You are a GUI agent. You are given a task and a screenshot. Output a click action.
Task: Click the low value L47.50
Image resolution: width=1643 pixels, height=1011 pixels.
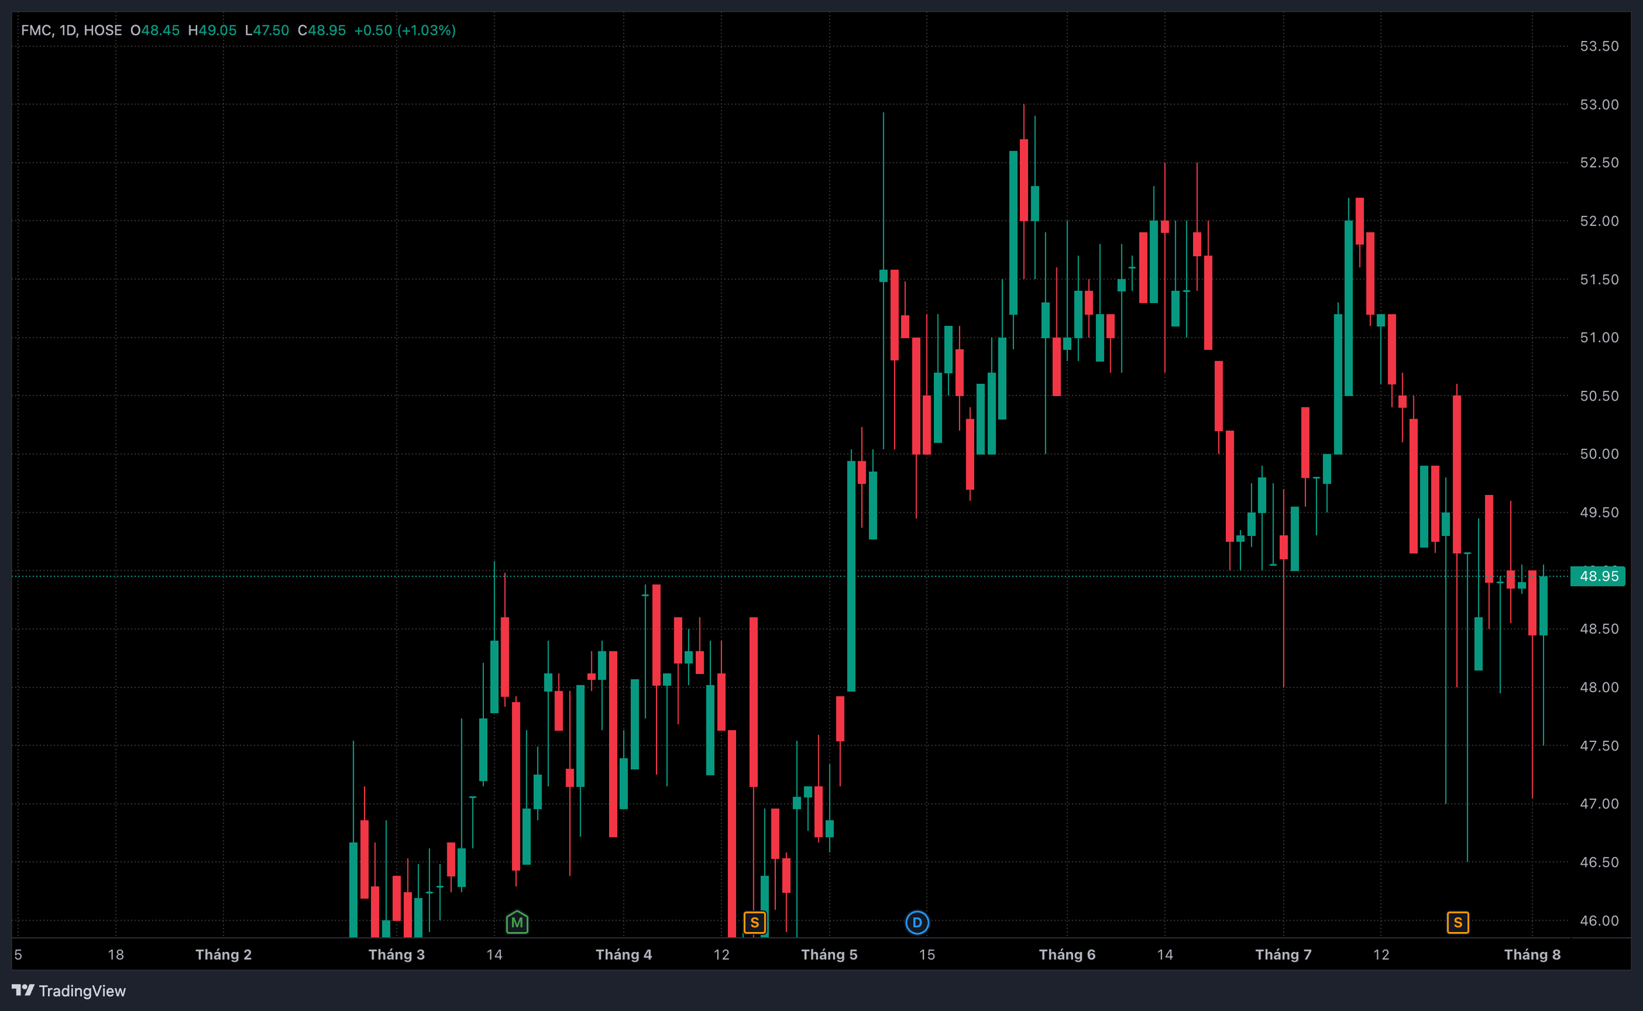click(x=268, y=30)
